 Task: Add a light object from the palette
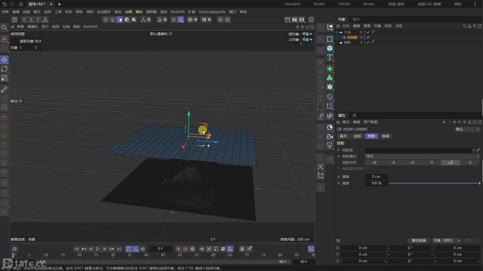pos(330,146)
